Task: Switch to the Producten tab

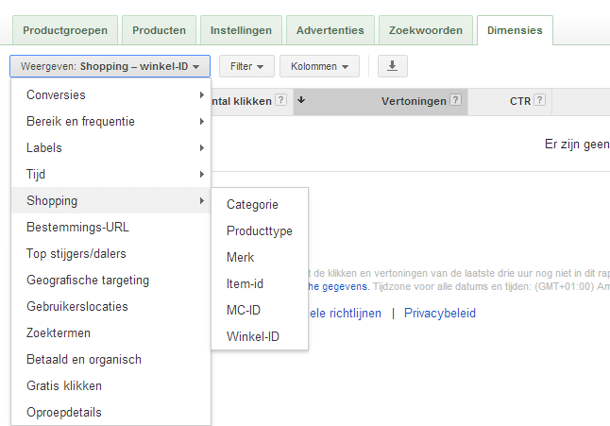Action: click(x=160, y=30)
